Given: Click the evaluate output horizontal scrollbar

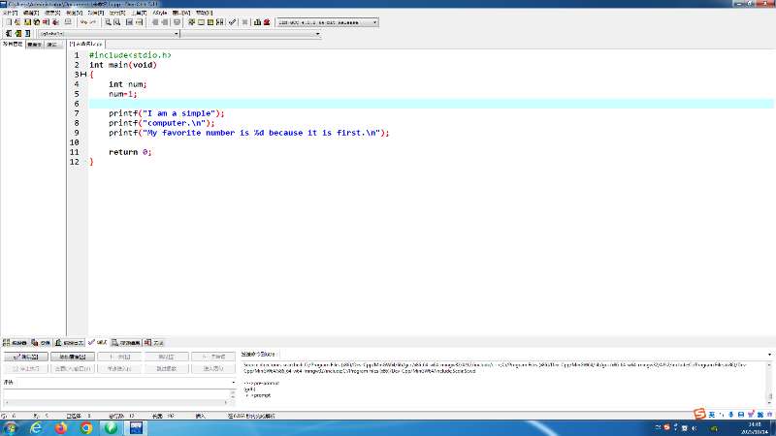Looking at the screenshot, I should (x=117, y=402).
